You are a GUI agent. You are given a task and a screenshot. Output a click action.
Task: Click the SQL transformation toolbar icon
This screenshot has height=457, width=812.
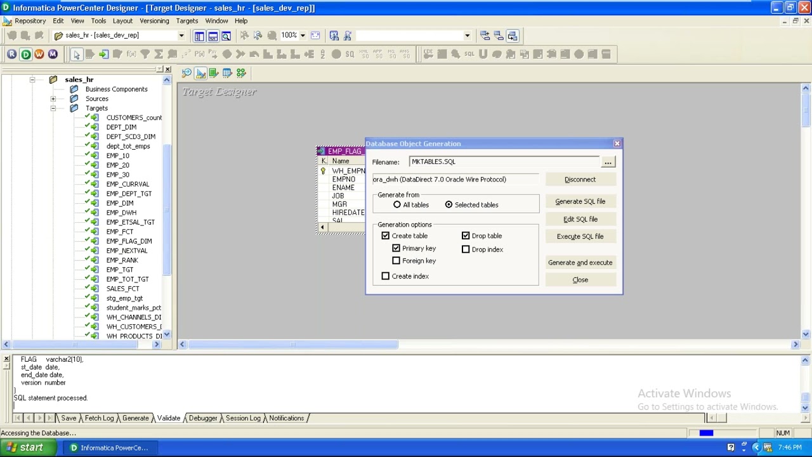[469, 55]
